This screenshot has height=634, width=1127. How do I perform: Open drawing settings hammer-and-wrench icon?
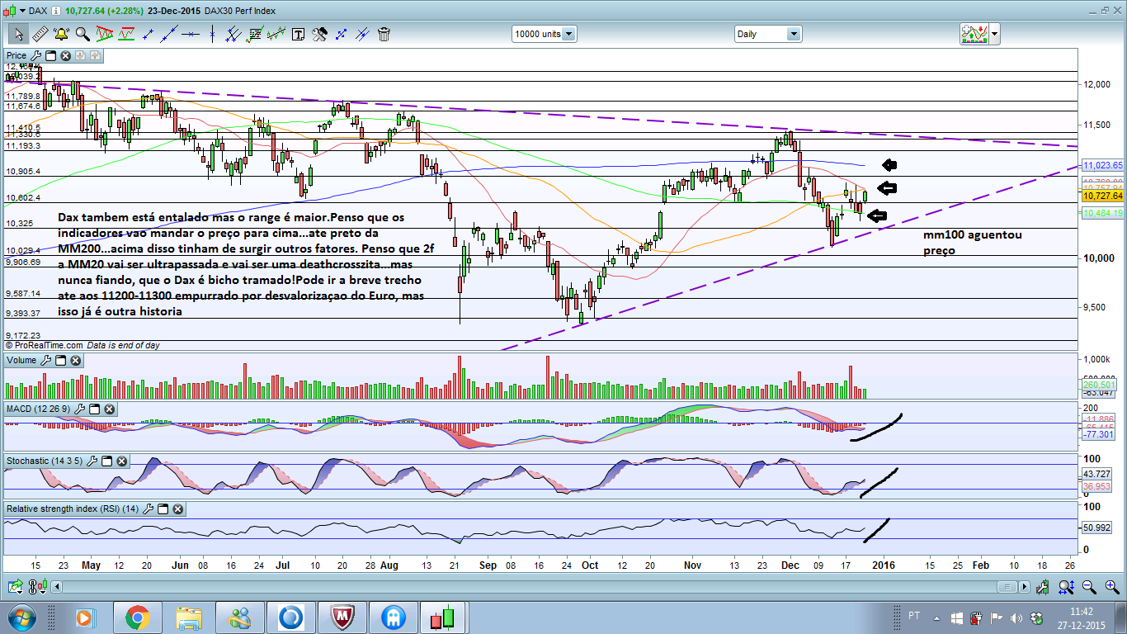click(x=319, y=34)
